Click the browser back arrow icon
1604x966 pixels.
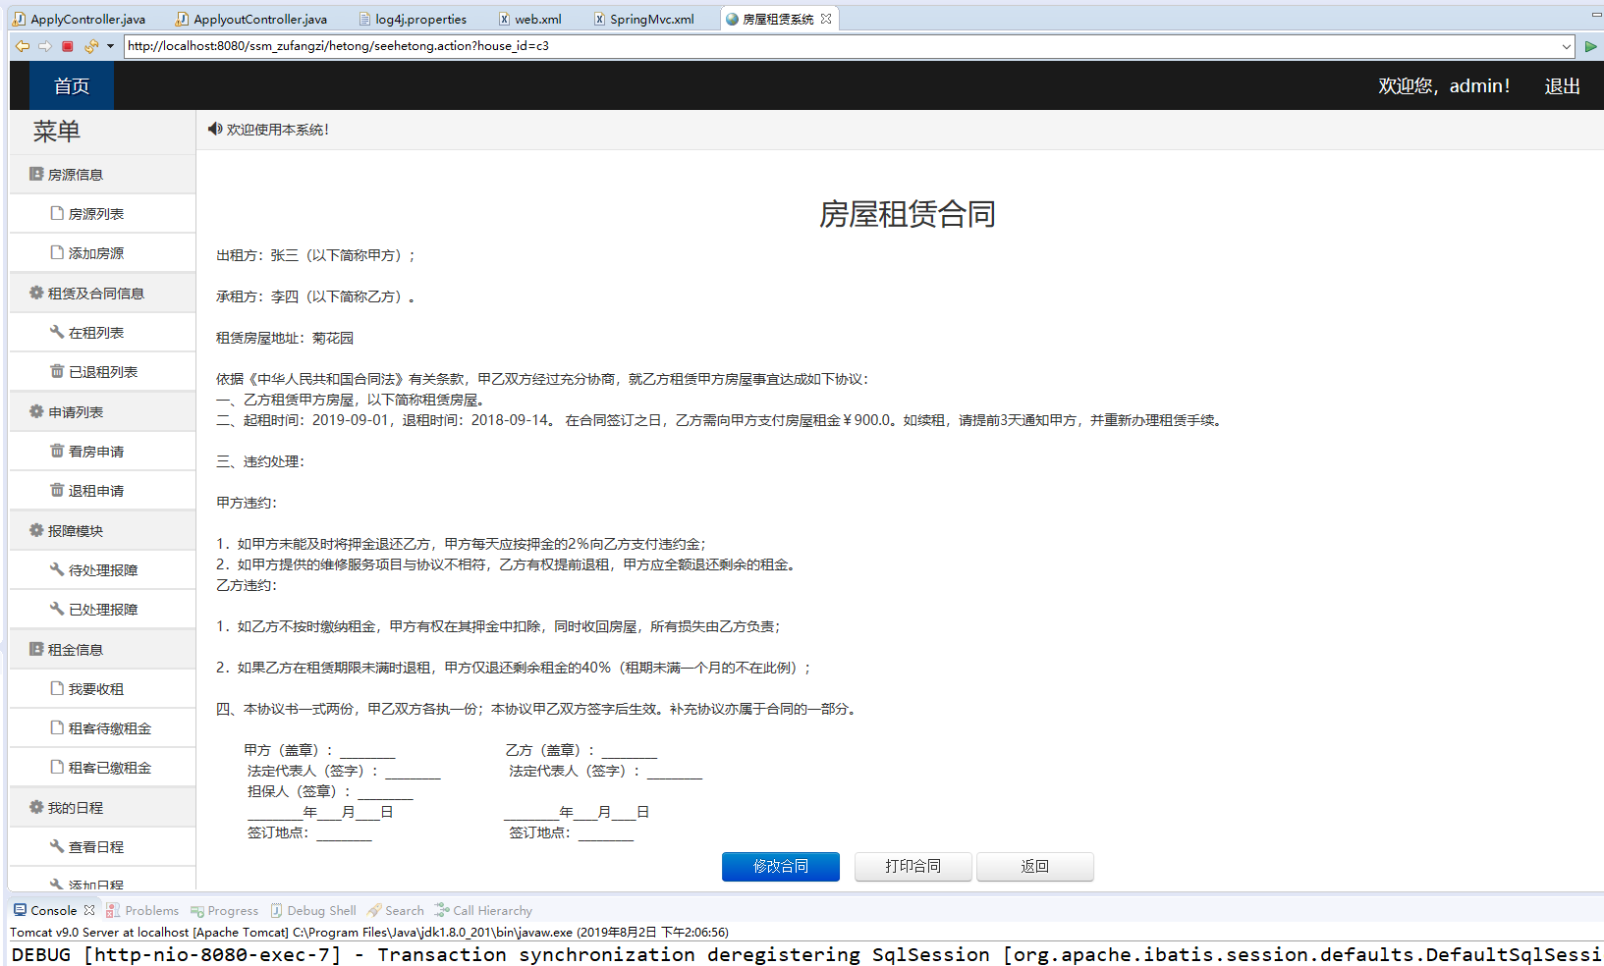(22, 45)
